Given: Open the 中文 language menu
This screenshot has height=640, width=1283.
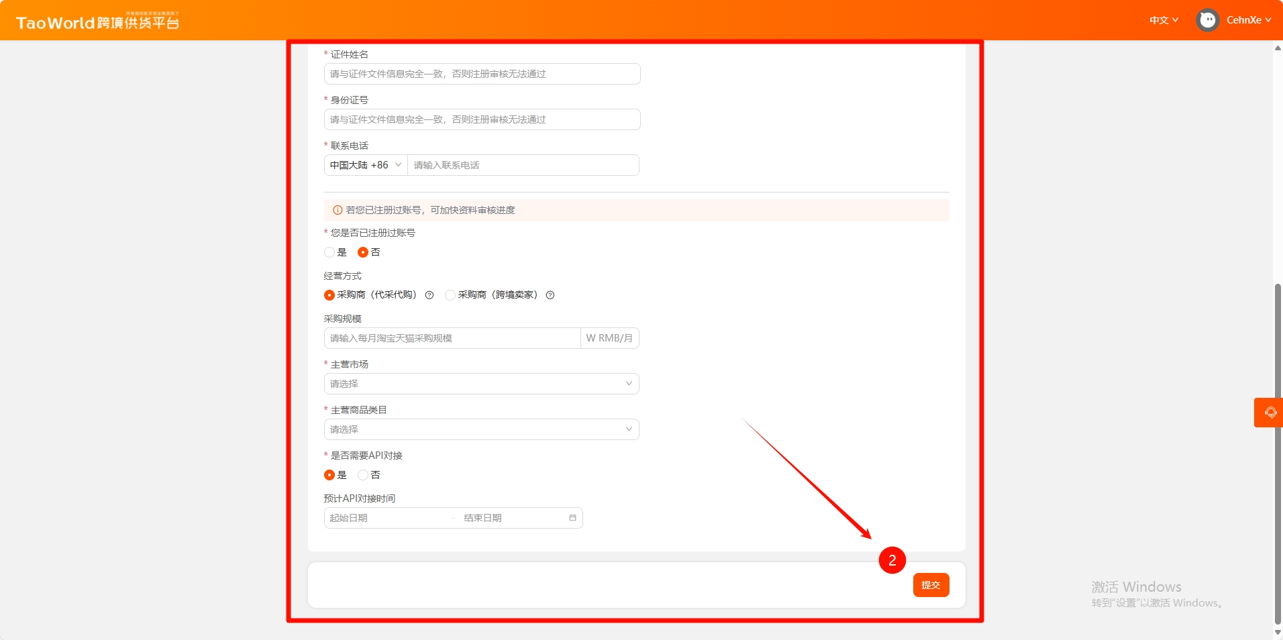Looking at the screenshot, I should click(1163, 20).
